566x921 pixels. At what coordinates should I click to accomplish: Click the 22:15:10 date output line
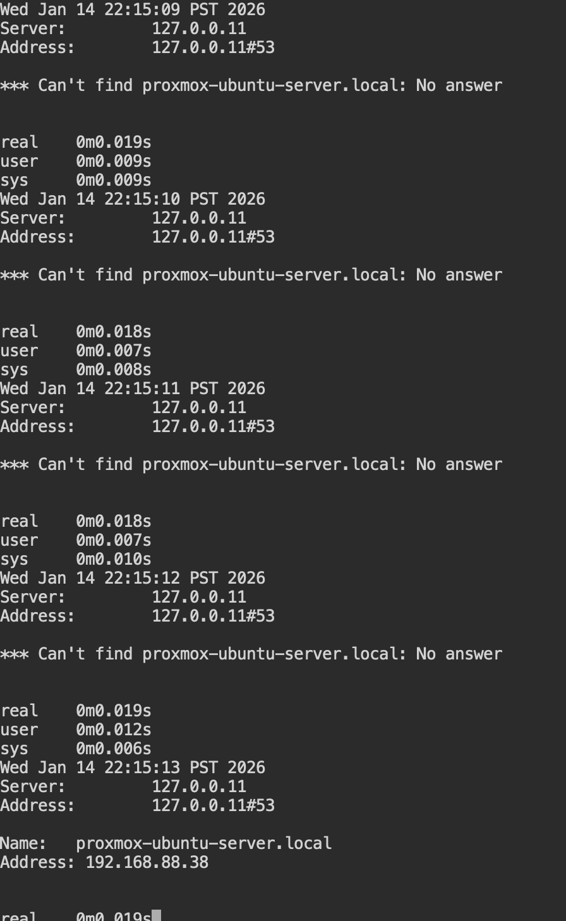tap(133, 199)
